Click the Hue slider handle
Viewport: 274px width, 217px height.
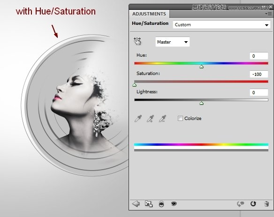201,67
